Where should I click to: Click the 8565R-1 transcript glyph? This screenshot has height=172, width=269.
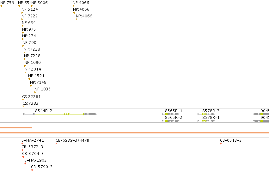coord(171,114)
